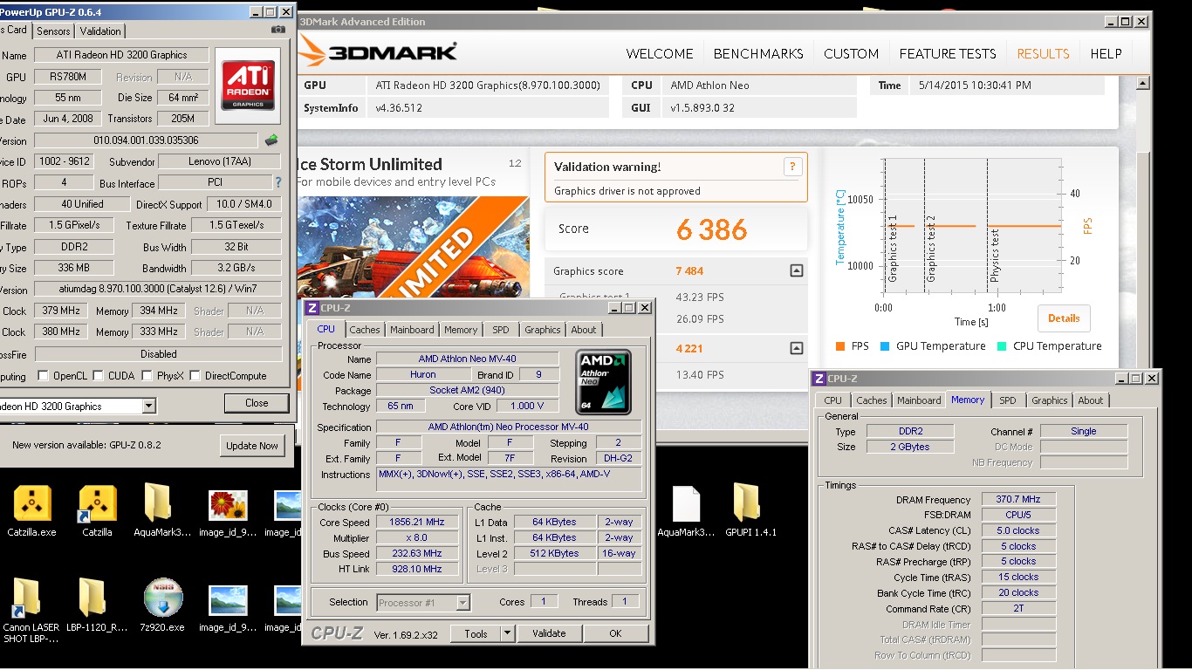Open the GPU selection dropdown in GPU-Z
This screenshot has height=670, width=1192.
149,406
